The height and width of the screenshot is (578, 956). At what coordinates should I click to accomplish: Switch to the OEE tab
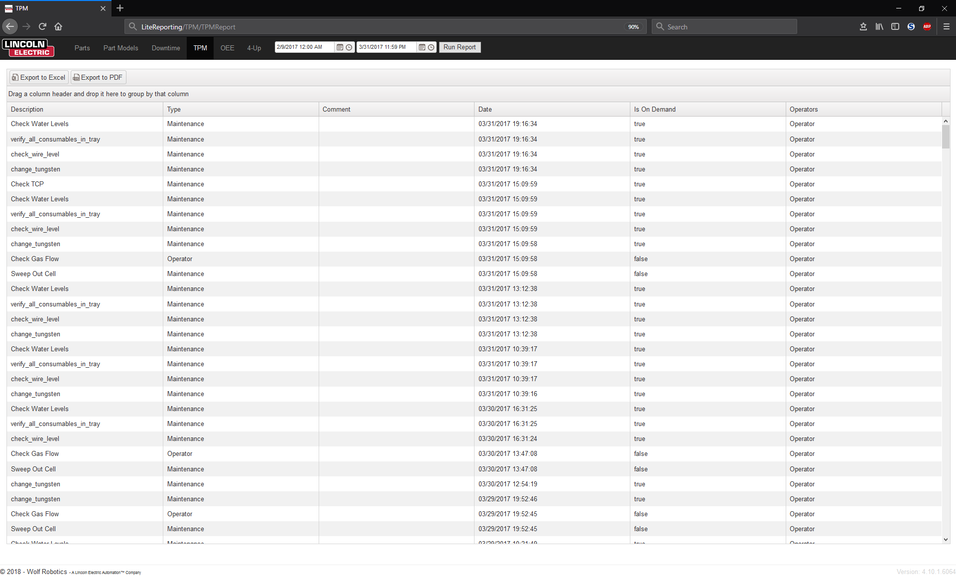click(227, 48)
